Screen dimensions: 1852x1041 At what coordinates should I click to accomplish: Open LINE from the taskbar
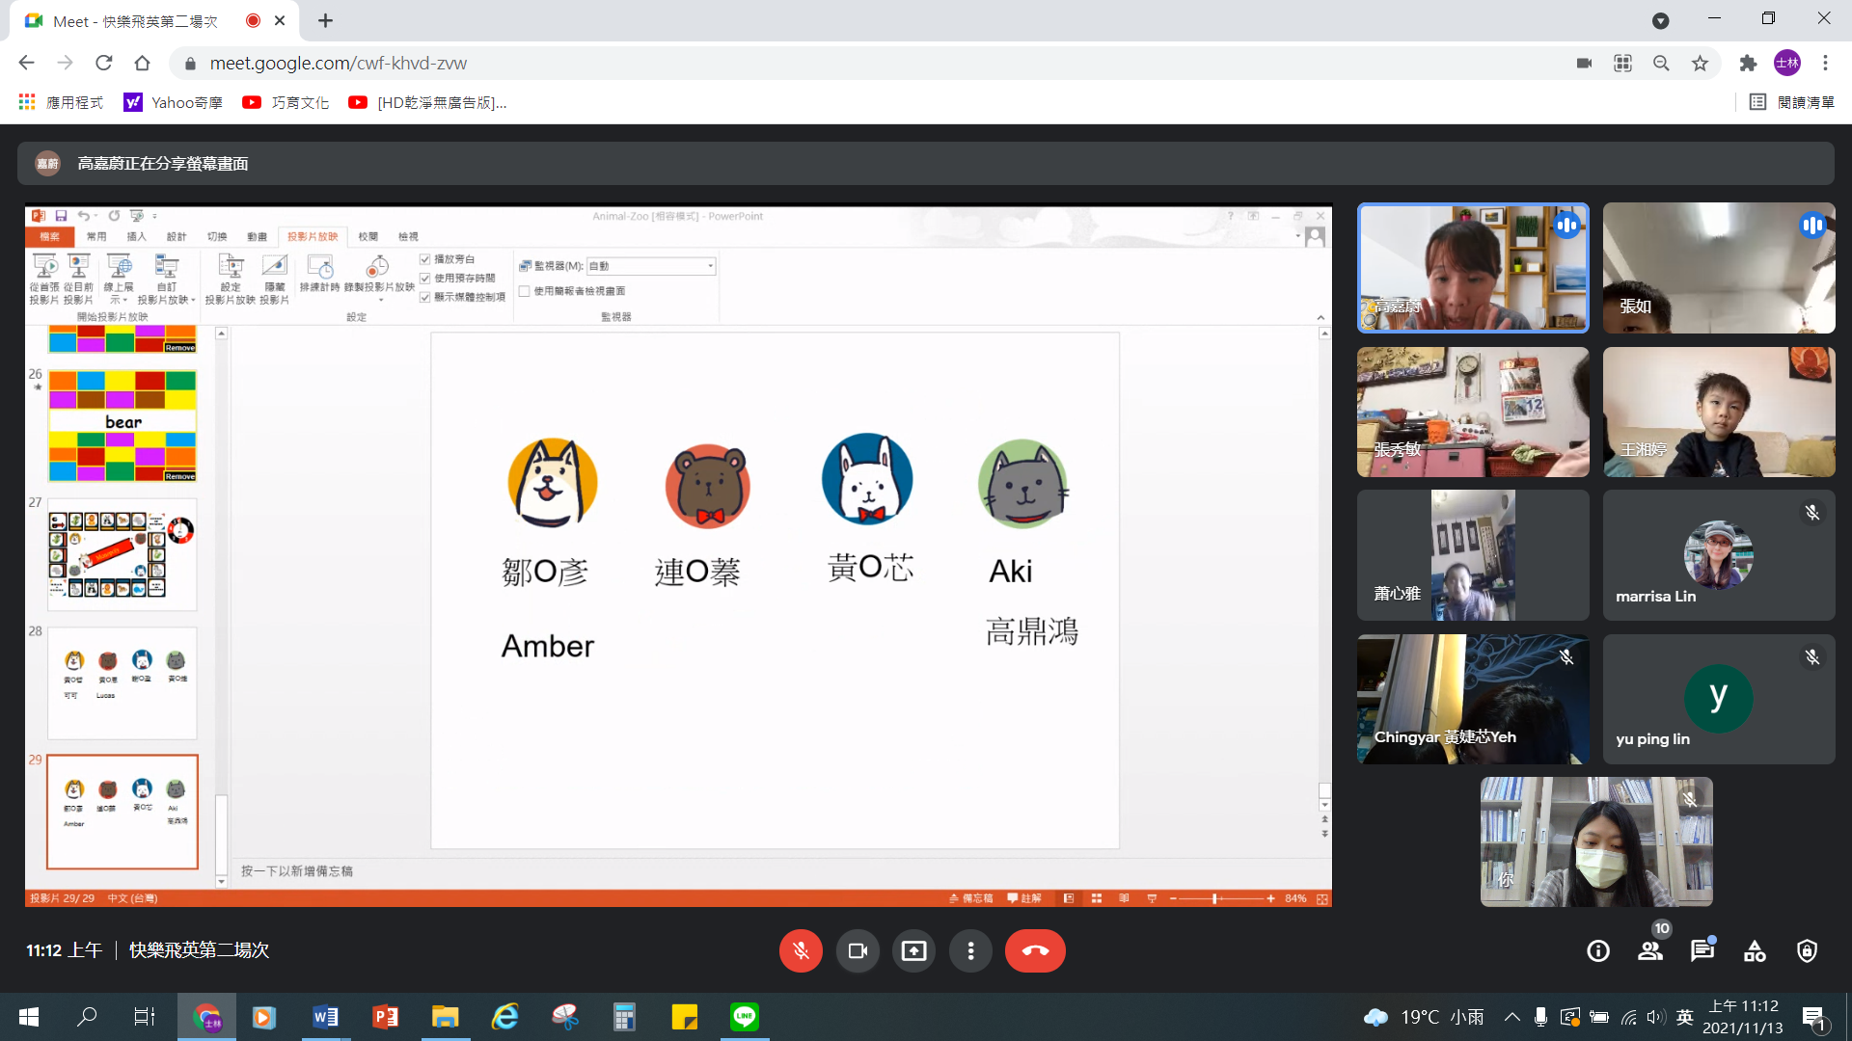click(x=744, y=1017)
